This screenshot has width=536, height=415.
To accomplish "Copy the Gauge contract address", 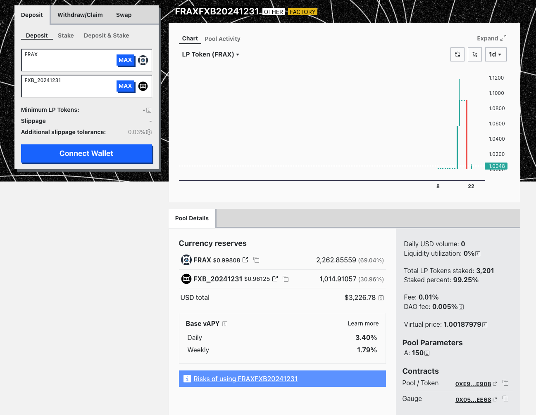I will pyautogui.click(x=505, y=399).
